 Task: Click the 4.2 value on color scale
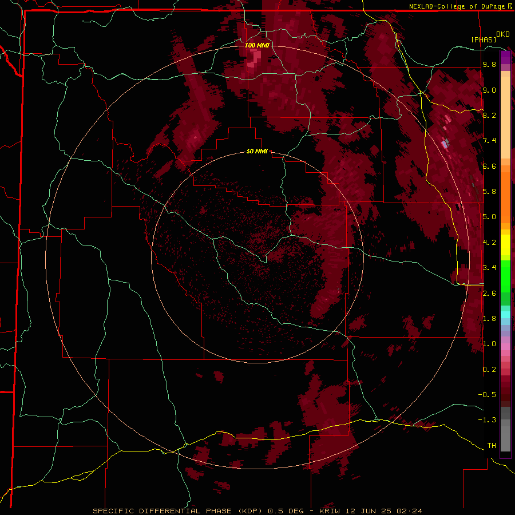(x=489, y=243)
